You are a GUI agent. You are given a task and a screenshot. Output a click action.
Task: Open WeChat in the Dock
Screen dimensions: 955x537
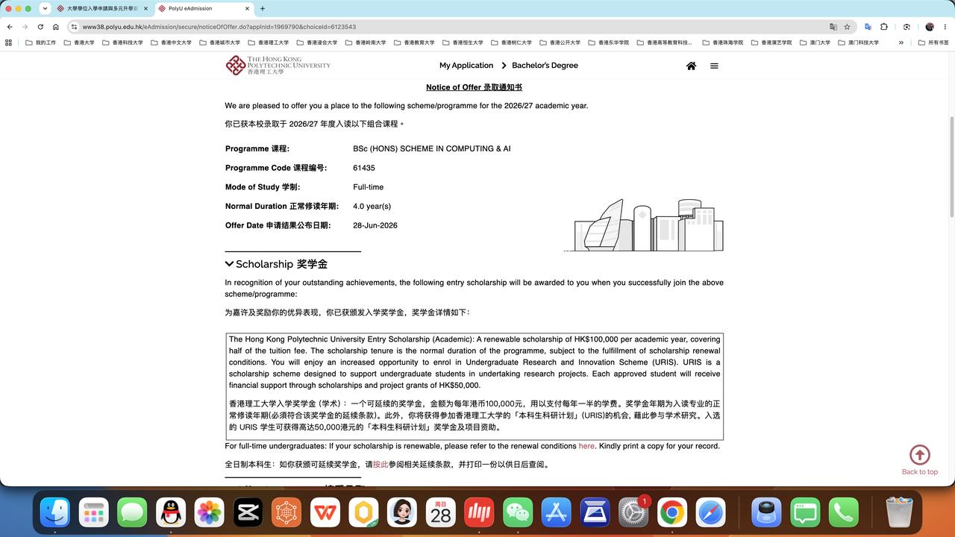[518, 512]
